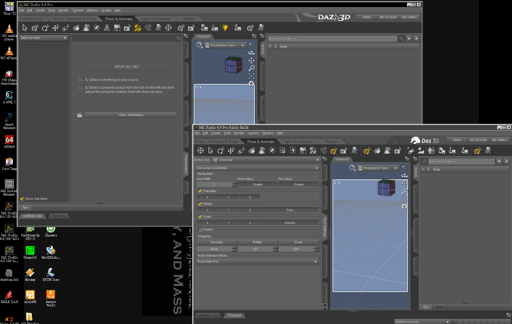Open the Root Node First selection mode dropdown

tap(257, 261)
